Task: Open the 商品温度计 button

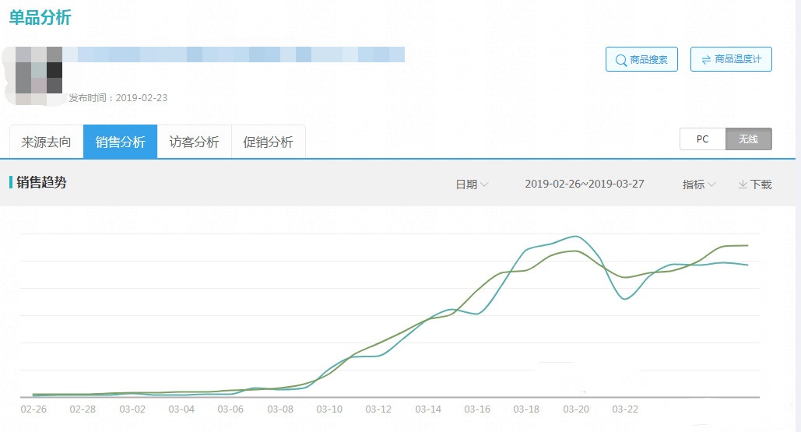Action: coord(731,60)
